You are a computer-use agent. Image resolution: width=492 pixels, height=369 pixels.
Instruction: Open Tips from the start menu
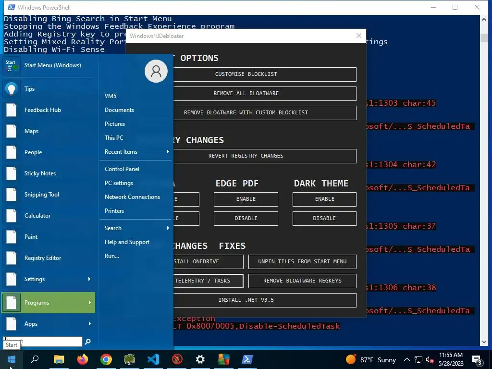pos(49,89)
